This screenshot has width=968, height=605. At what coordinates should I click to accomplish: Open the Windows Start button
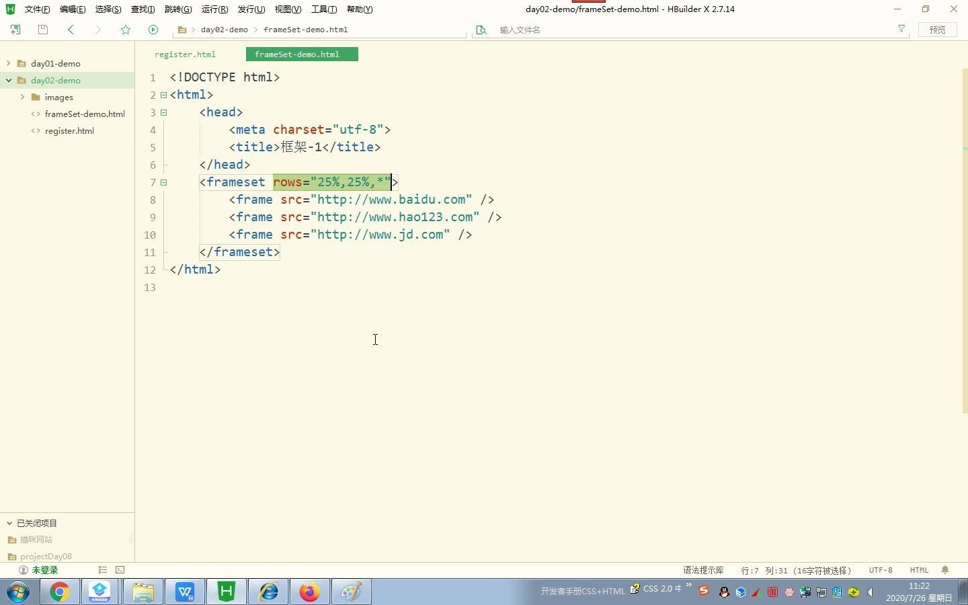[x=18, y=592]
